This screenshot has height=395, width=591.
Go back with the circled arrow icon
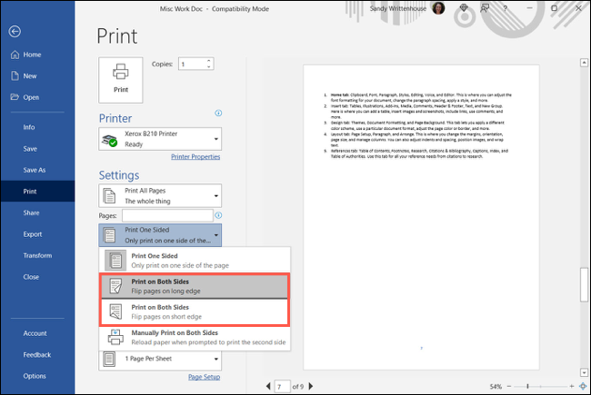15,31
